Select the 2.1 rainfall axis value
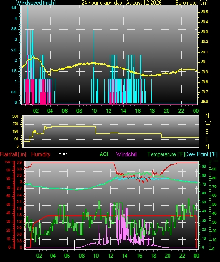The height and width of the screenshot is (262, 220). [x=19, y=202]
